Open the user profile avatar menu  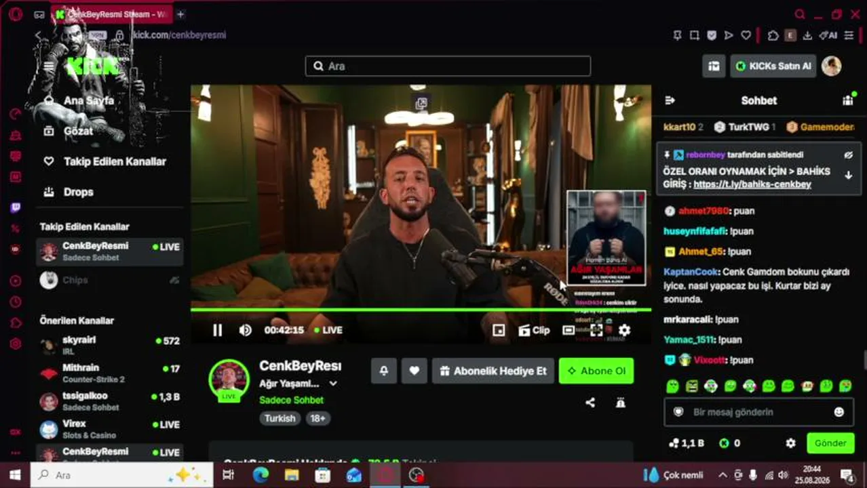coord(831,66)
